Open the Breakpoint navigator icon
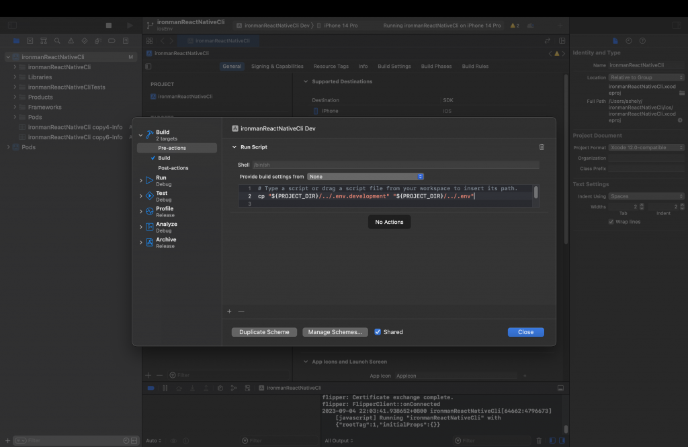Screen dimensions: 688x447 112,41
